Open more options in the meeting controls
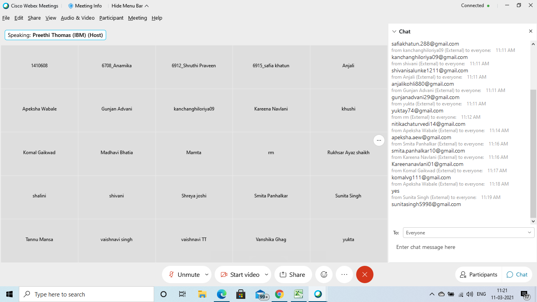This screenshot has height=302, width=537. tap(344, 274)
